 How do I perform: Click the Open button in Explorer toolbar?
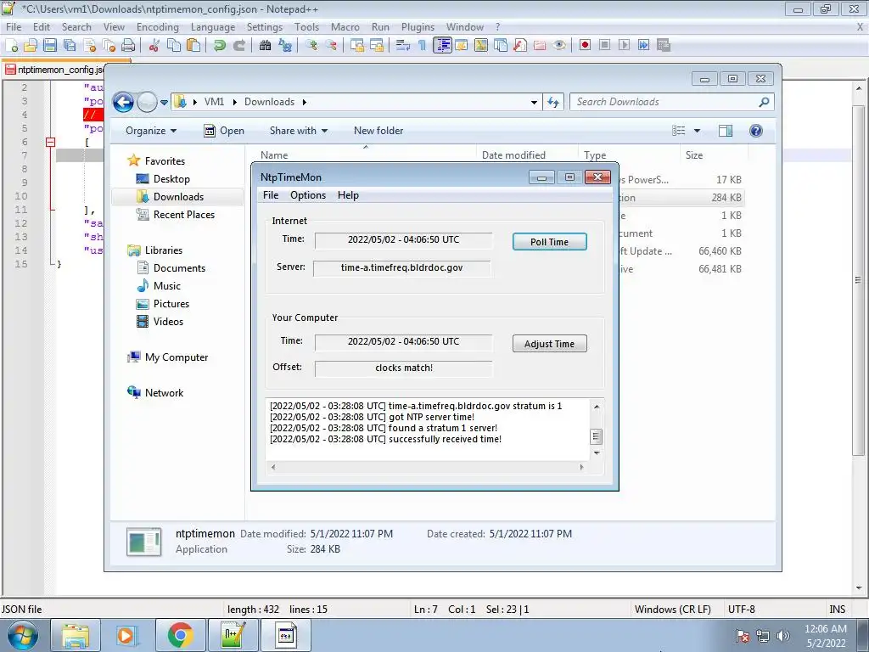pyautogui.click(x=224, y=131)
